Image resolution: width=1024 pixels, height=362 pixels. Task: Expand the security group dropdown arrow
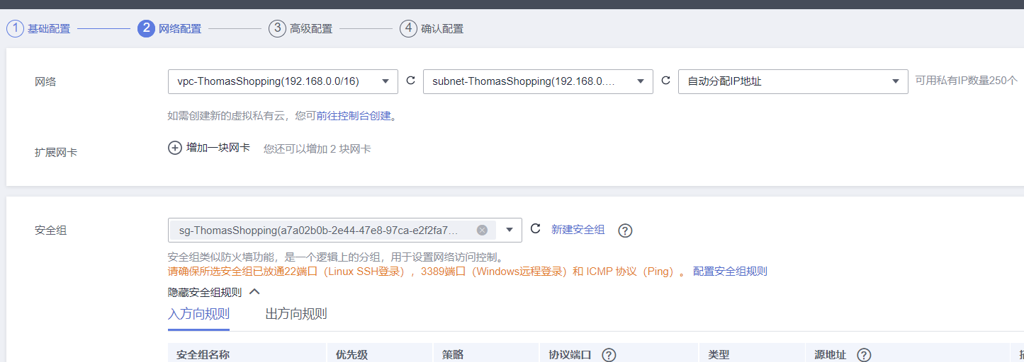click(x=510, y=230)
